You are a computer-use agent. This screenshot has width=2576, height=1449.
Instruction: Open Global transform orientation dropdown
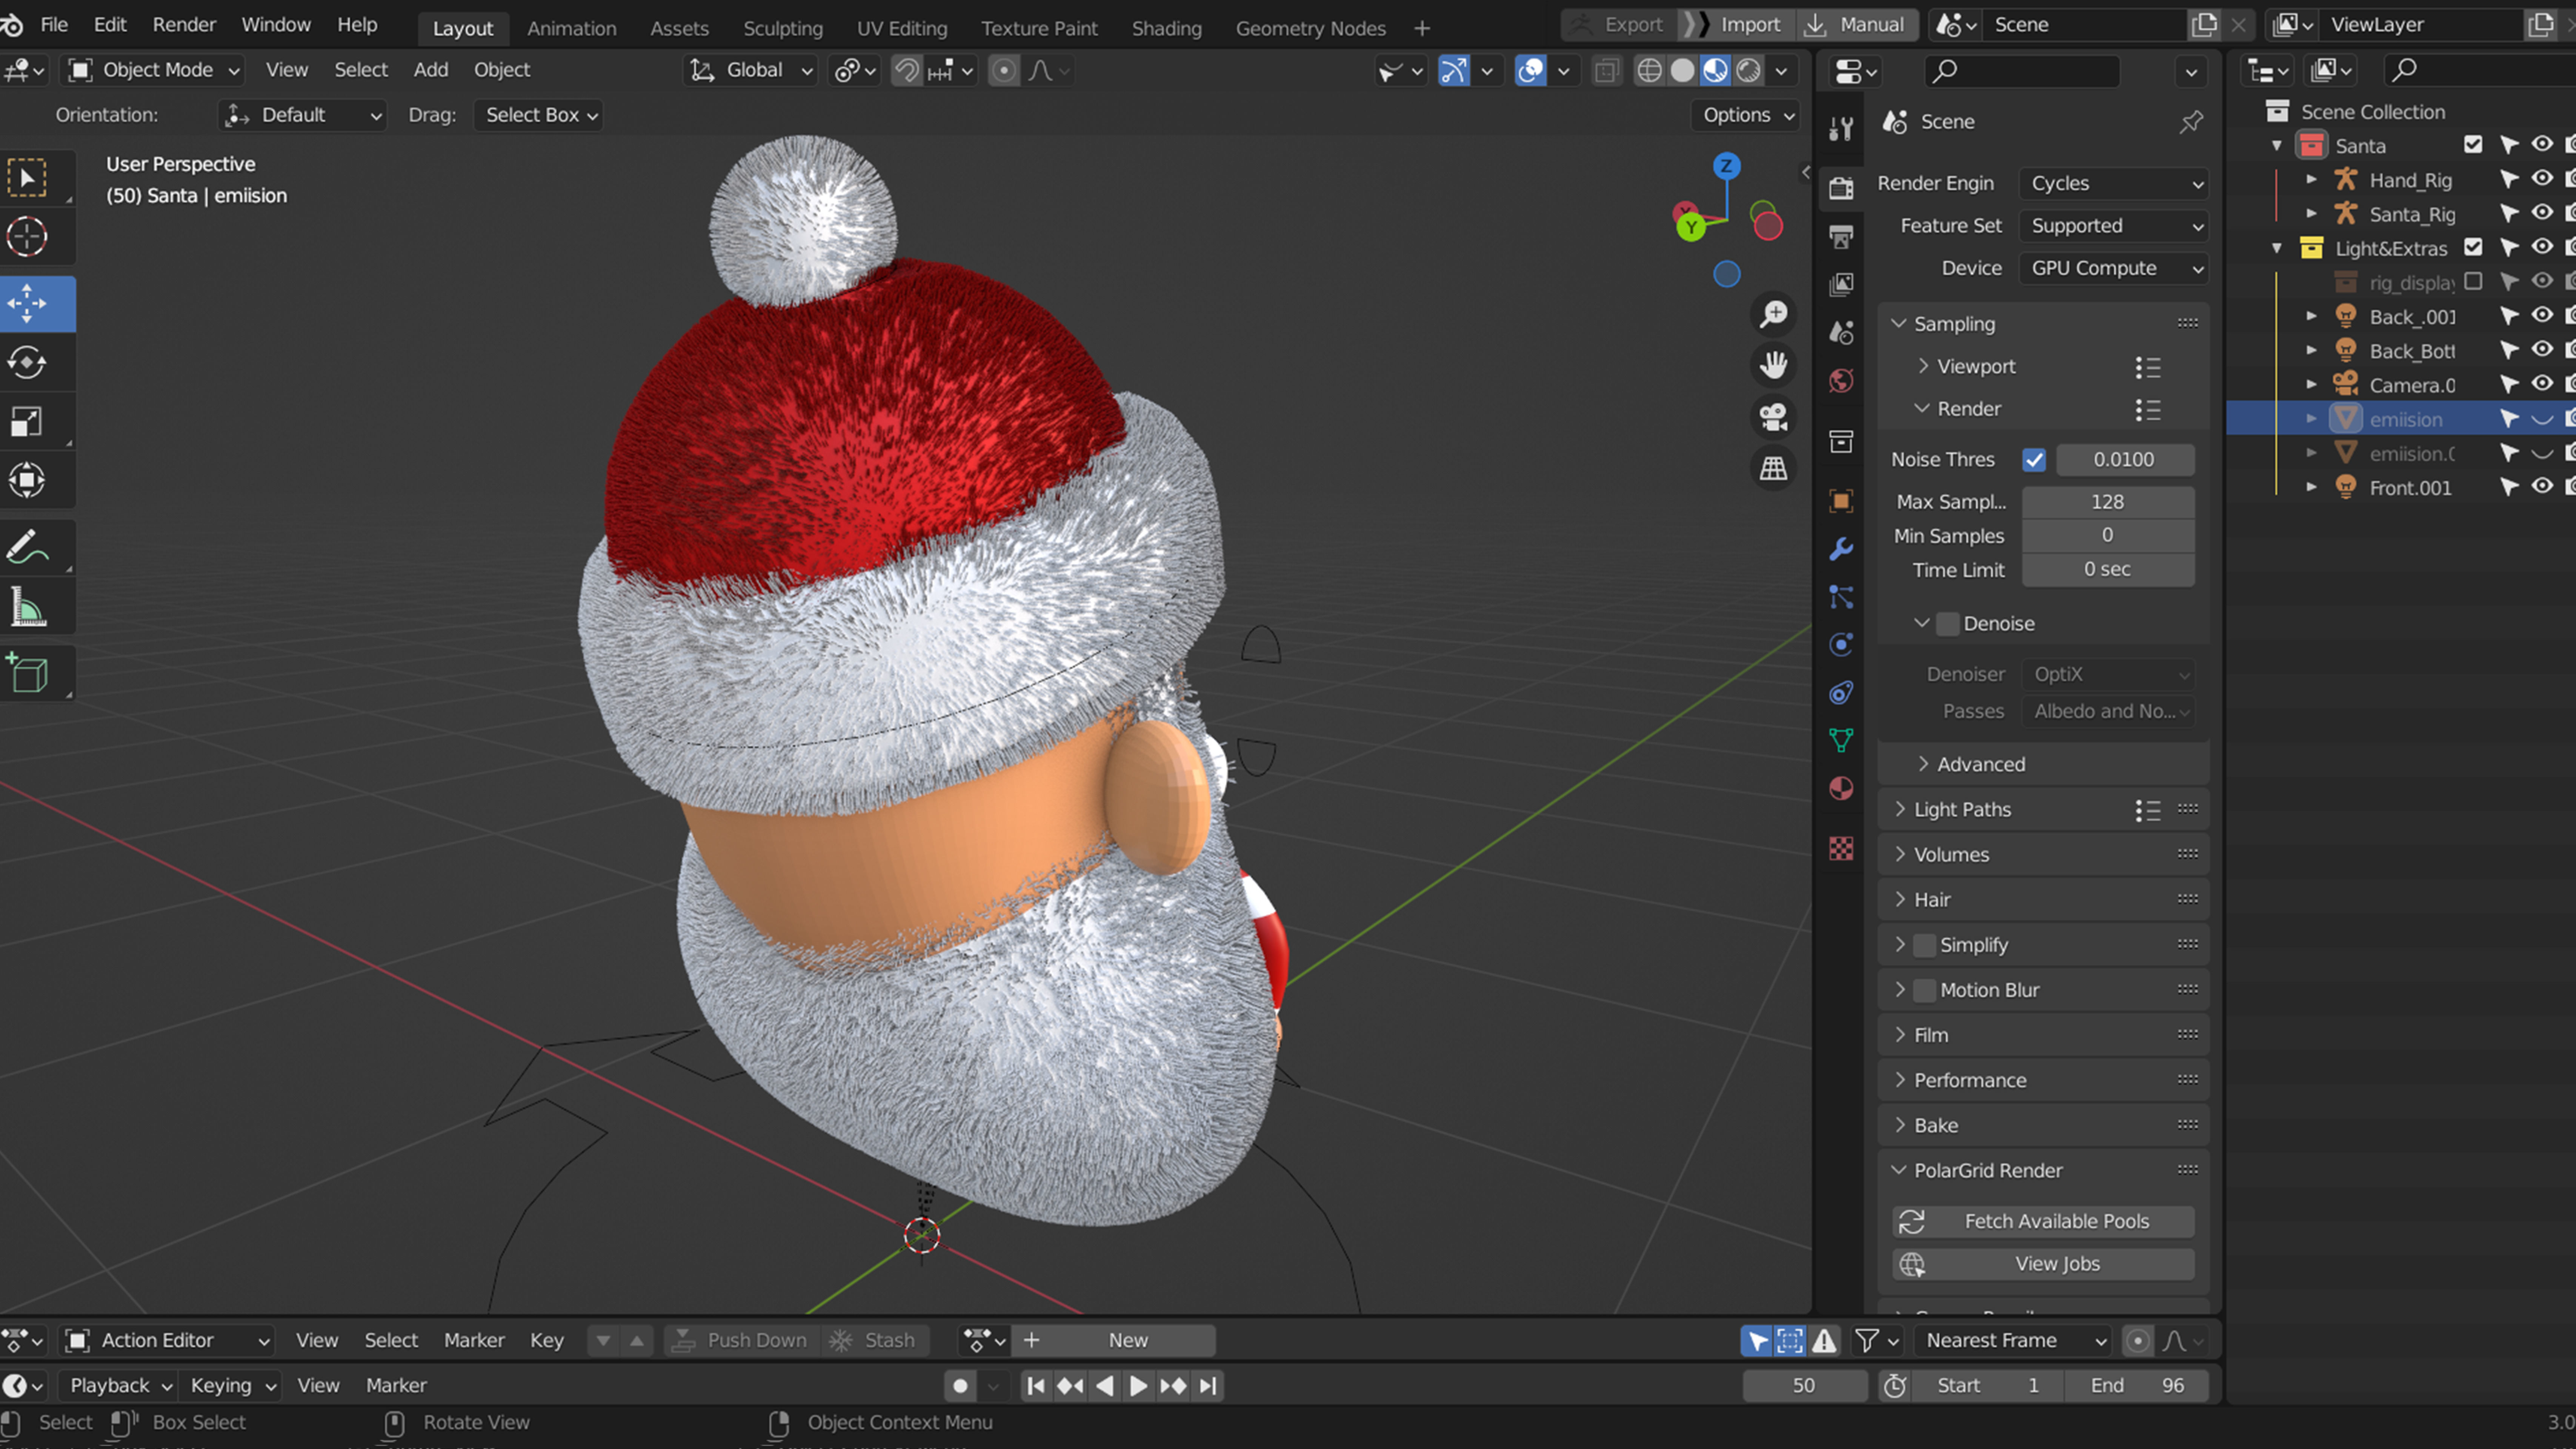750,70
